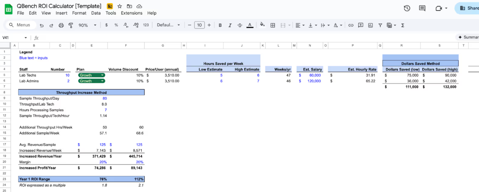Start a video call with camera icon
479x192 pixels.
439,8
